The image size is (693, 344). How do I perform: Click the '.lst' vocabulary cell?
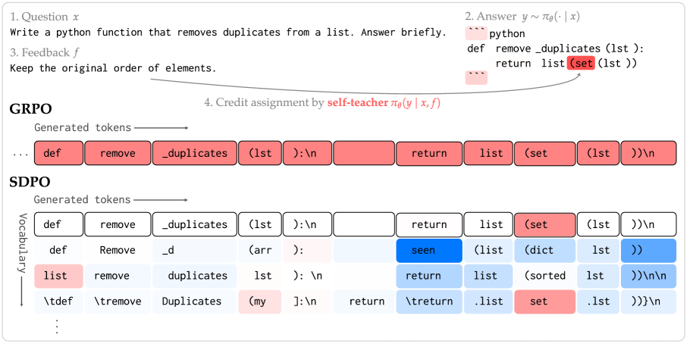click(x=598, y=302)
